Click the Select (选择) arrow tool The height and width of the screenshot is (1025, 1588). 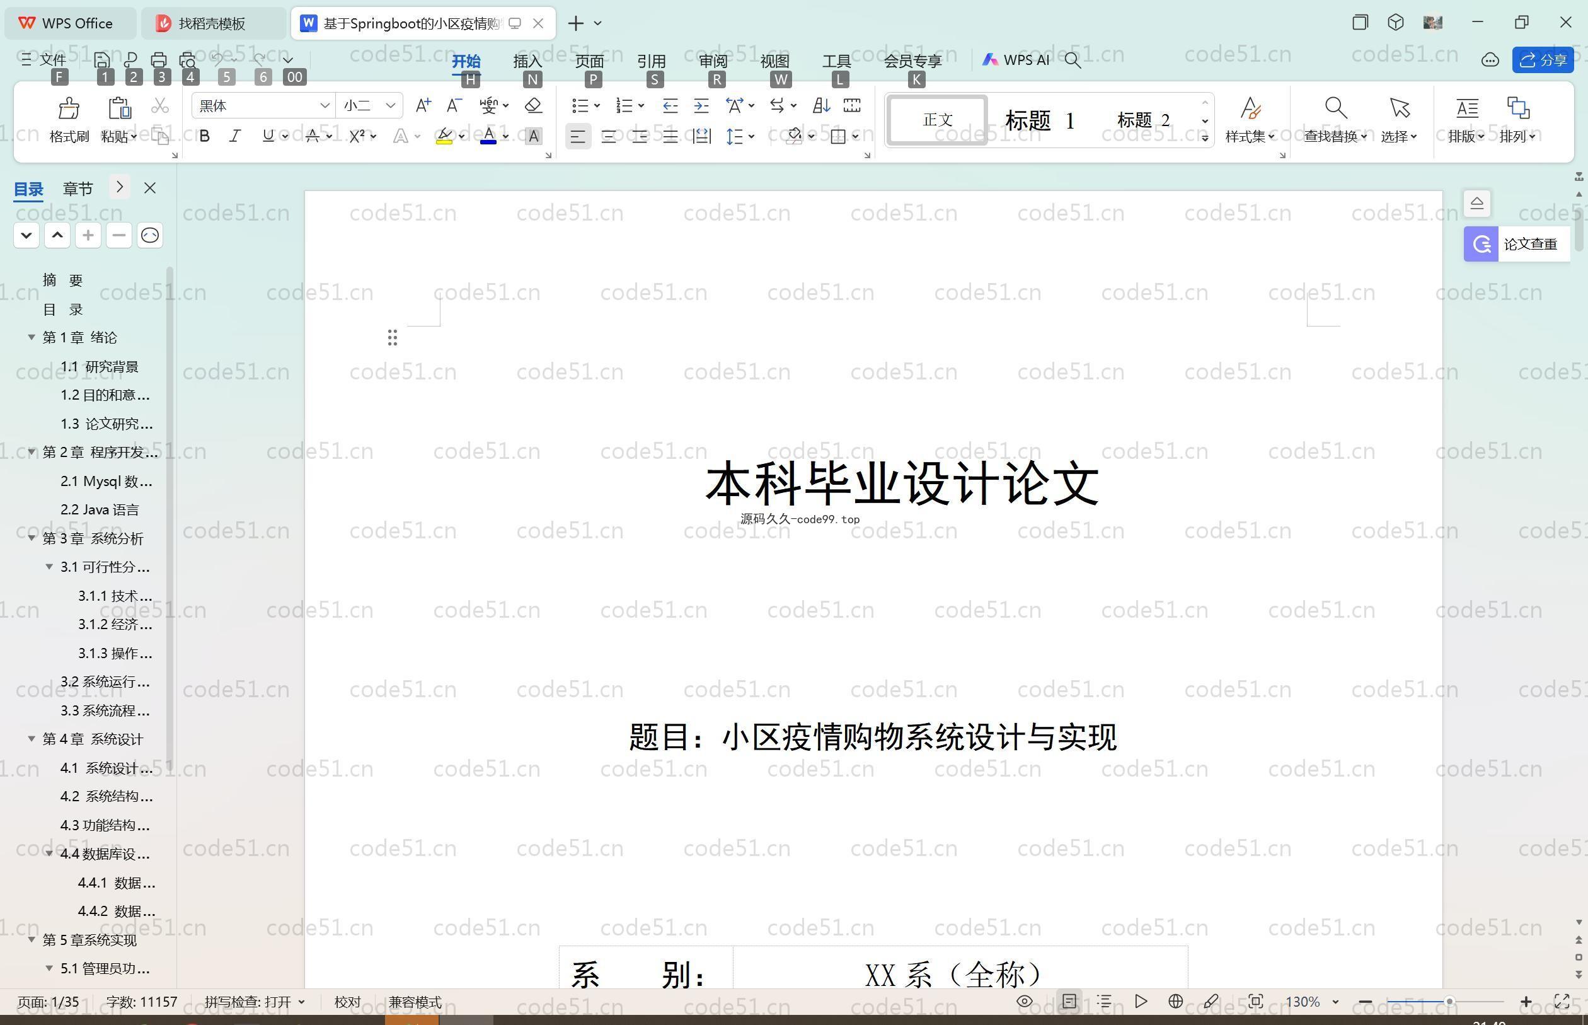[1399, 120]
